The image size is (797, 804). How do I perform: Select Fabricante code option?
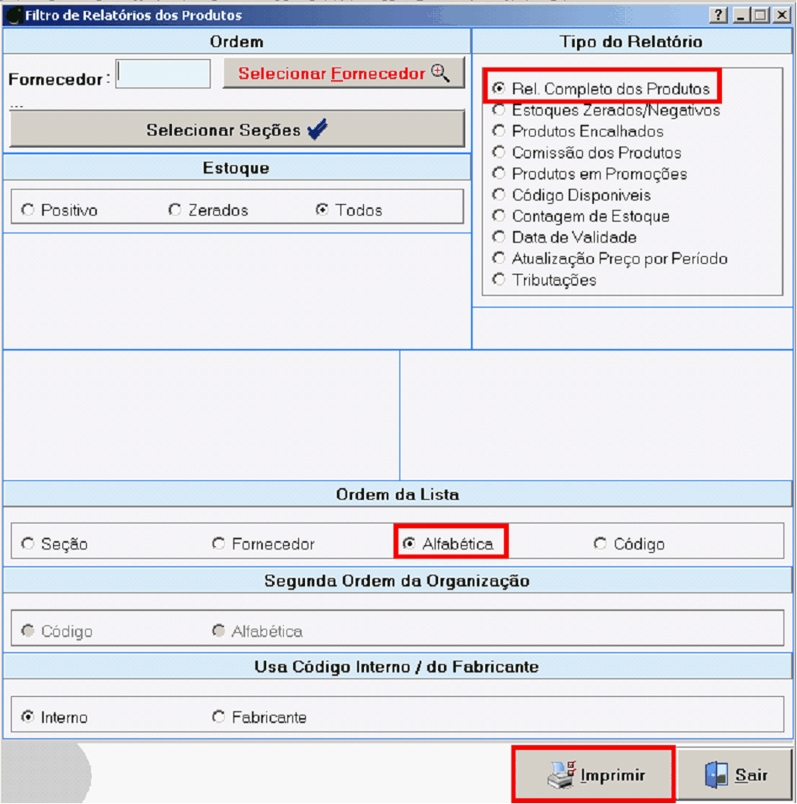[x=219, y=717]
